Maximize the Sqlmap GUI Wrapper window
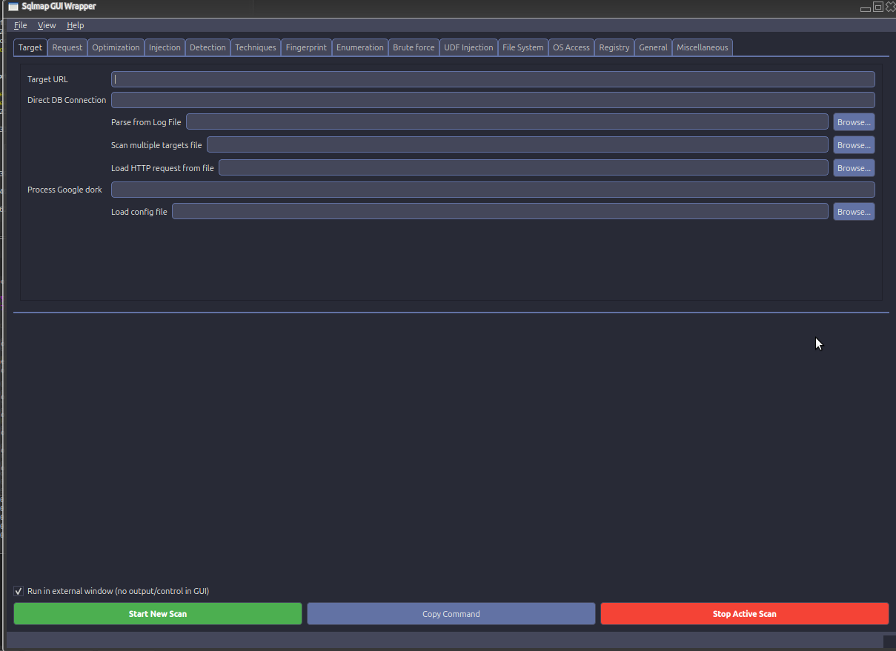The width and height of the screenshot is (896, 651). coord(878,7)
